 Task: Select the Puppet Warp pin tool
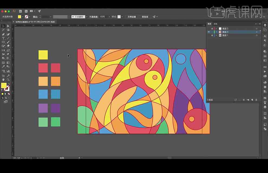point(8,54)
